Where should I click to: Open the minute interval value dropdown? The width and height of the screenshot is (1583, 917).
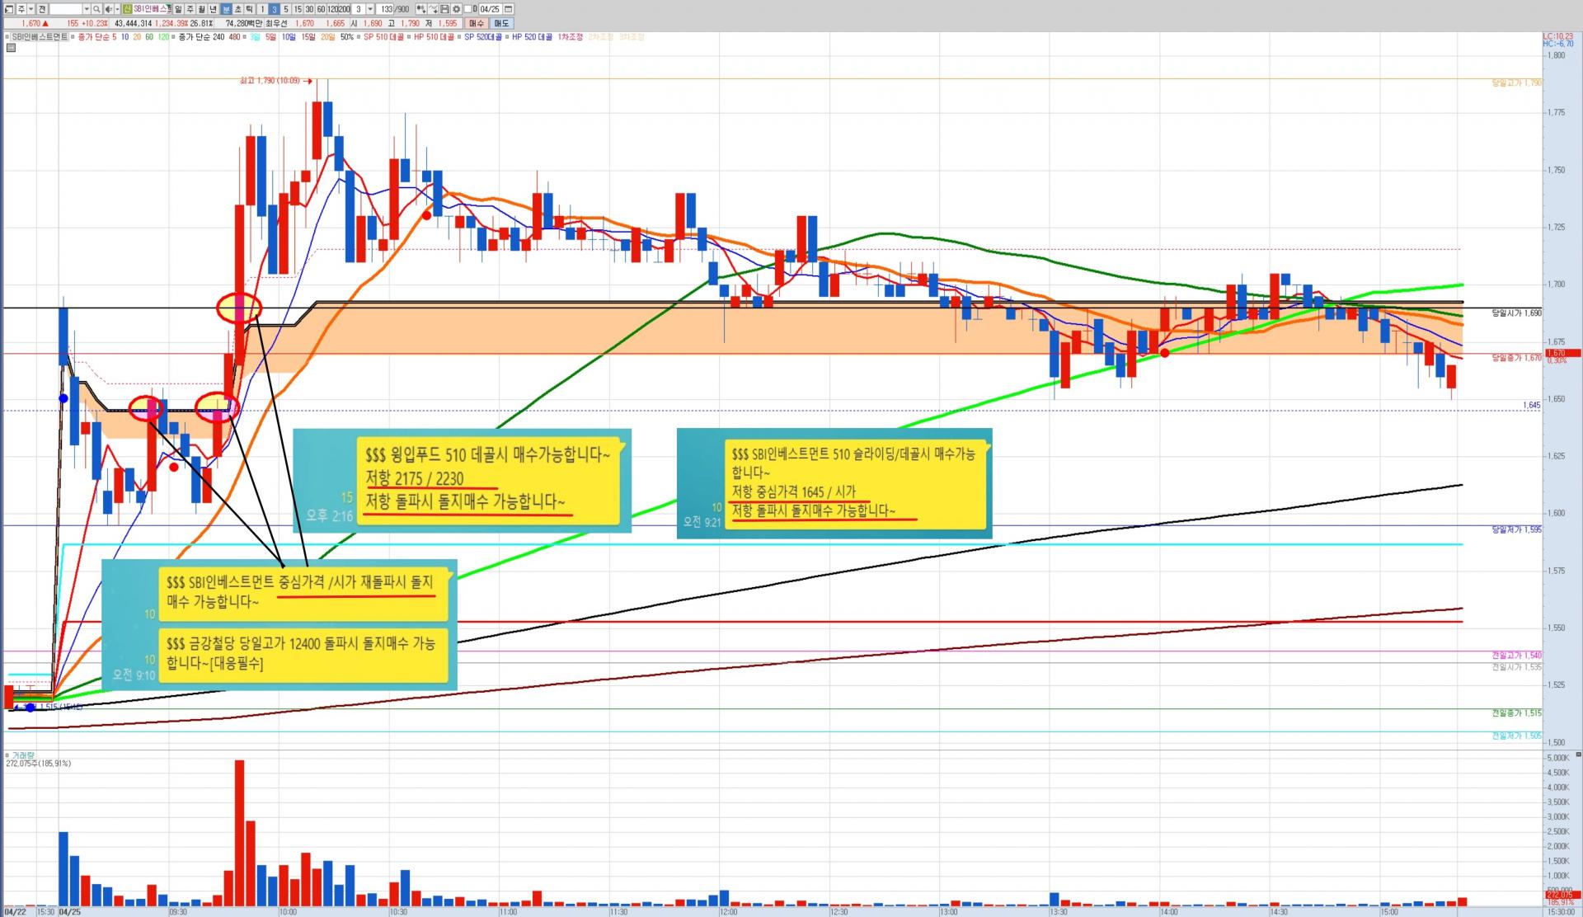tap(370, 9)
